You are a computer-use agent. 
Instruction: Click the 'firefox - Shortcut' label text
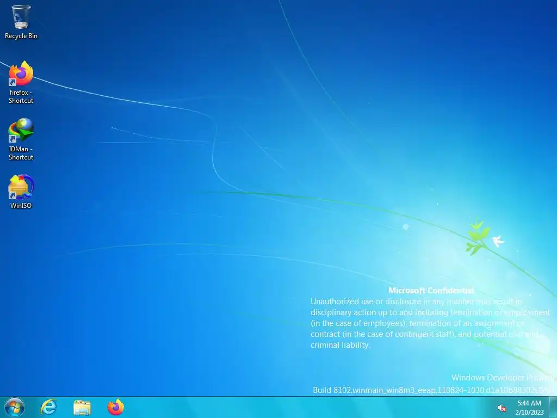(x=21, y=96)
